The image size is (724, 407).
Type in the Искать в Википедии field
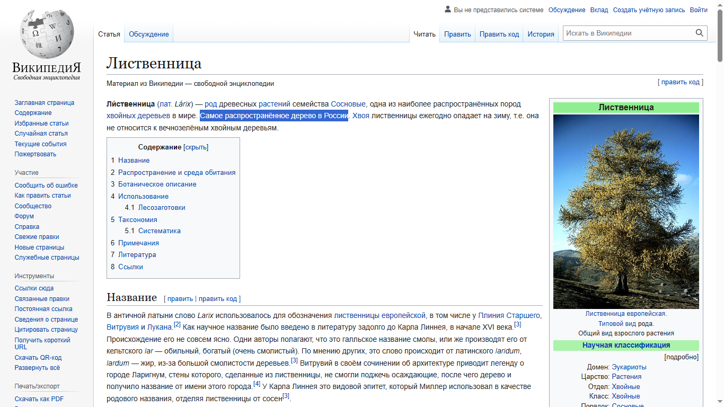(x=628, y=33)
